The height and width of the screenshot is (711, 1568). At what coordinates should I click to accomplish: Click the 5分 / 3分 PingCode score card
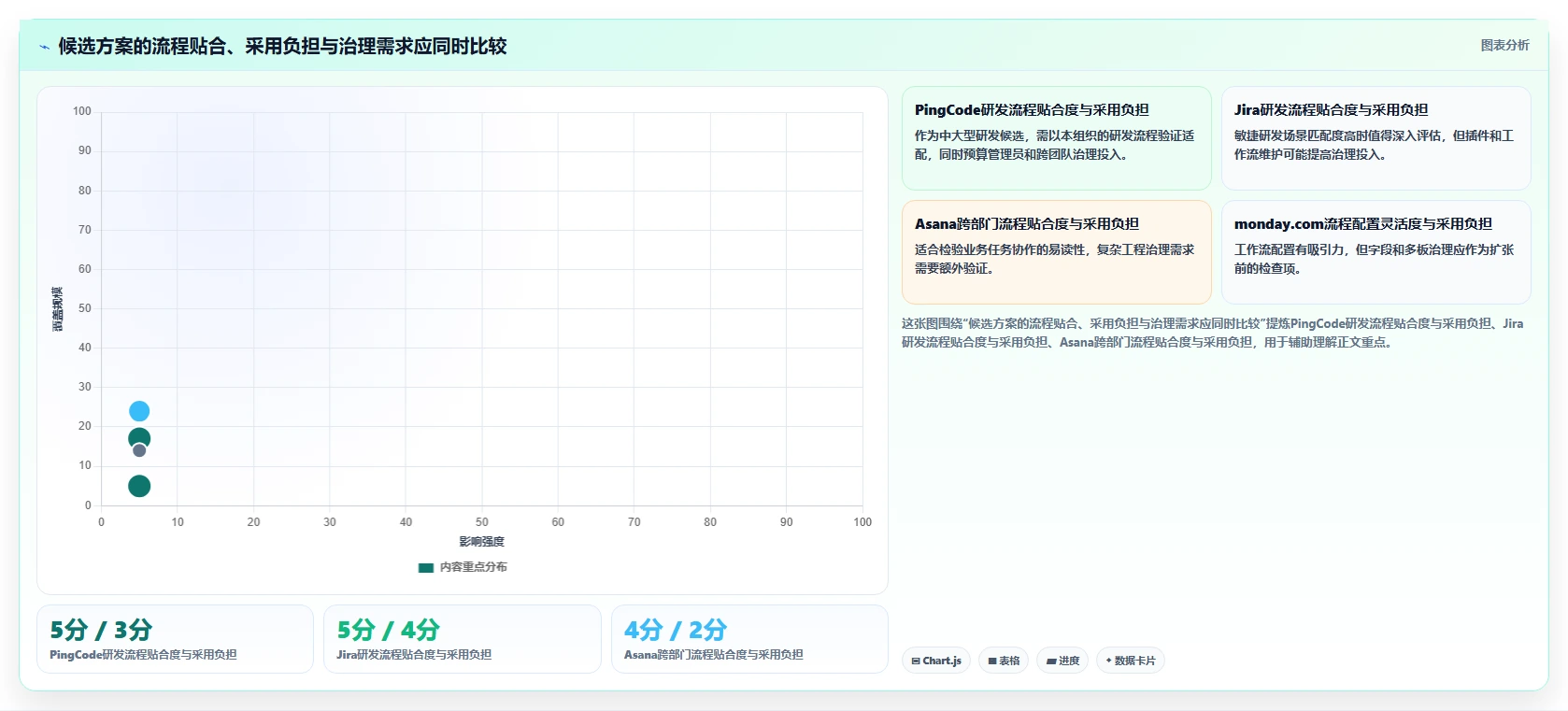175,639
